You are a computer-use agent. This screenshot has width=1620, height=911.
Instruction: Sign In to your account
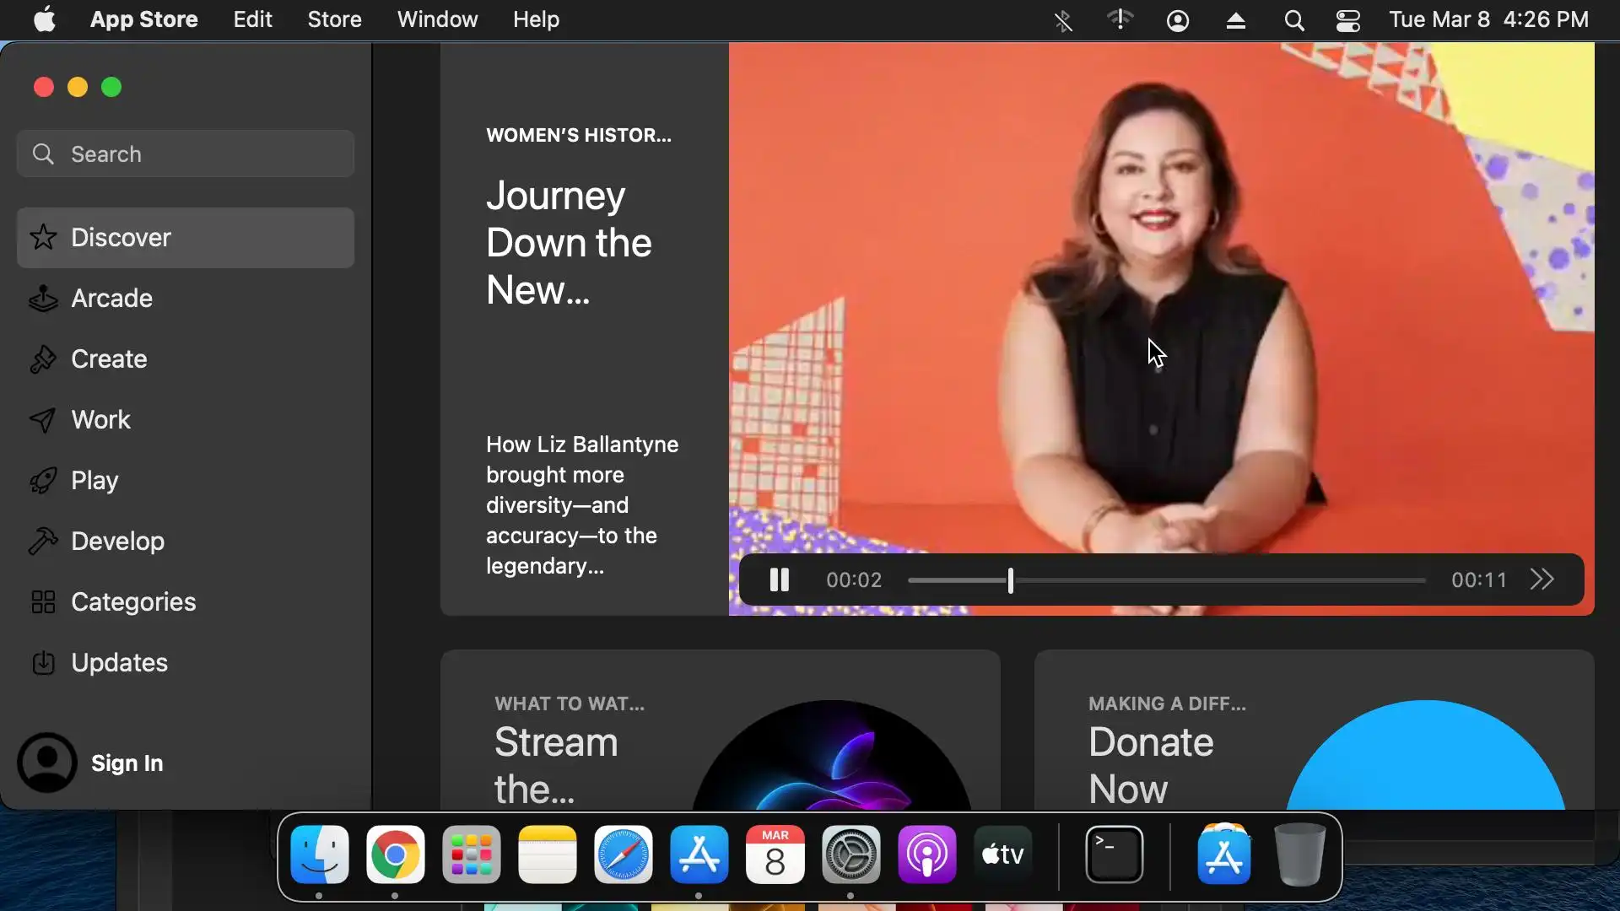click(127, 763)
